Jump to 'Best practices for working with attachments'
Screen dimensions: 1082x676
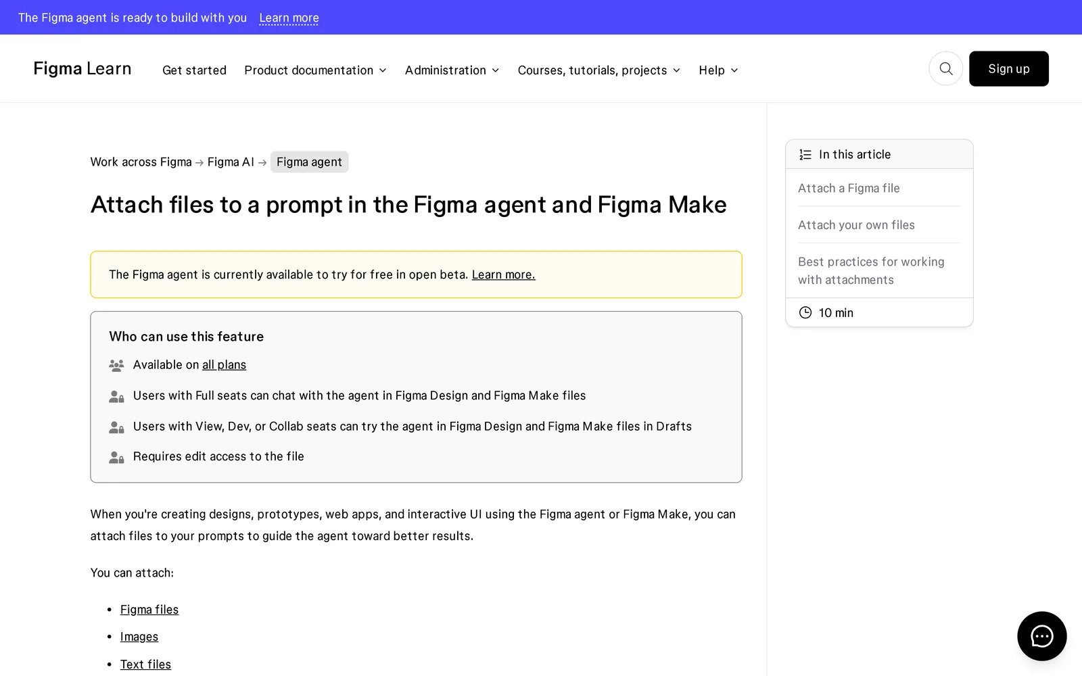[x=871, y=270]
